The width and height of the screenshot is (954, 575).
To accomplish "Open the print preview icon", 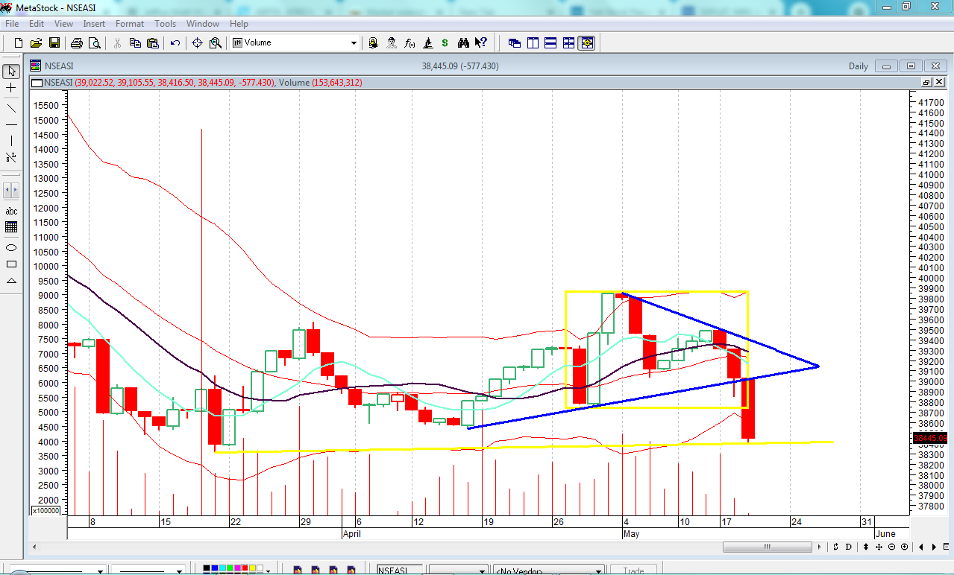I will (94, 43).
